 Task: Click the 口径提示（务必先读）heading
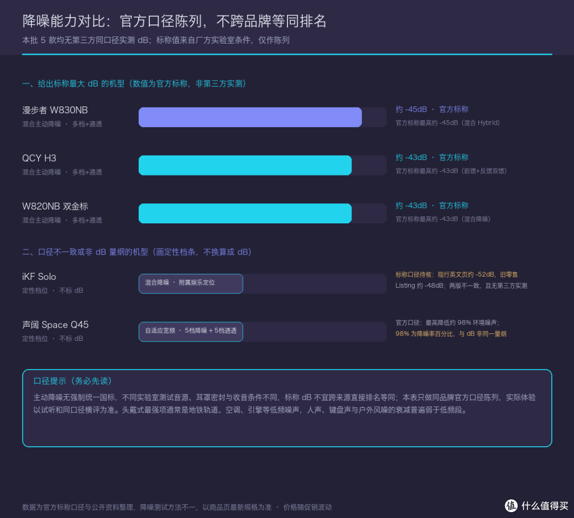pyautogui.click(x=73, y=381)
